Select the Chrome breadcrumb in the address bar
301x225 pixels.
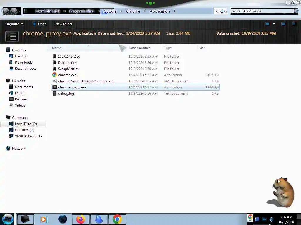133,11
